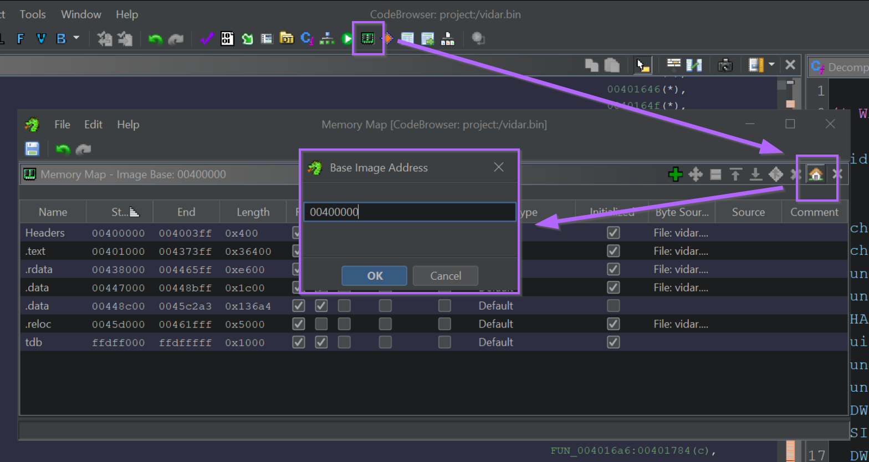Click the Expand Block Down arrow icon

pyautogui.click(x=755, y=174)
